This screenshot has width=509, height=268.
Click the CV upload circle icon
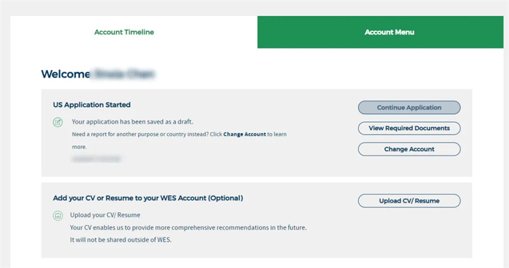pos(58,215)
